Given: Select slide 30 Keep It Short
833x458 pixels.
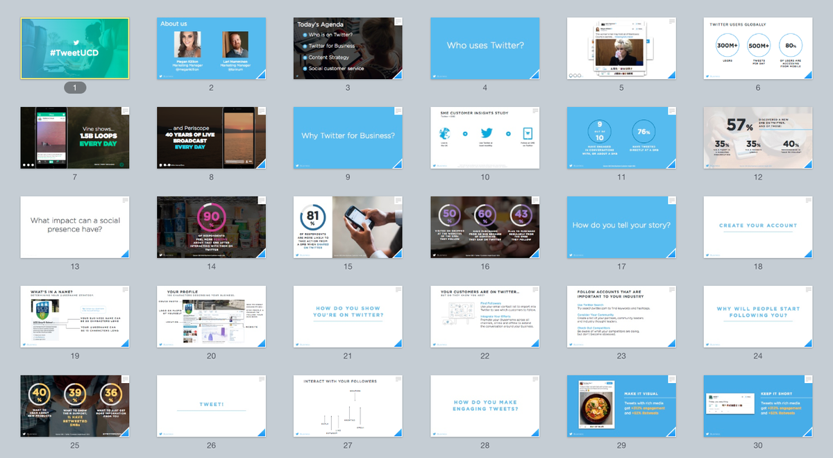Looking at the screenshot, I should click(x=758, y=406).
